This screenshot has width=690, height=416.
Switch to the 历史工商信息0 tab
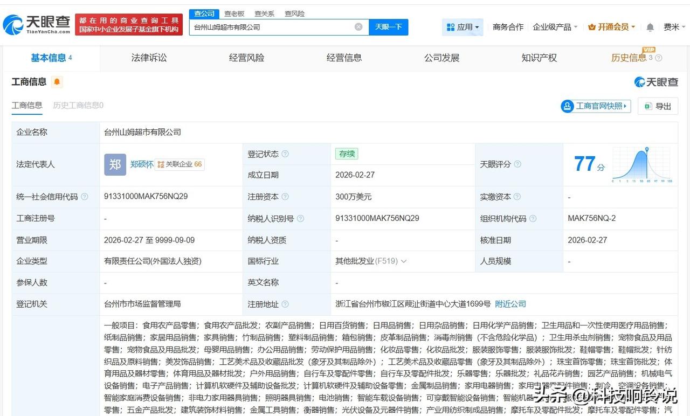77,106
